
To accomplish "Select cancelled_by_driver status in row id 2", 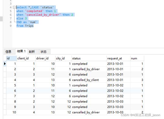I will pyautogui.click(x=89, y=69).
